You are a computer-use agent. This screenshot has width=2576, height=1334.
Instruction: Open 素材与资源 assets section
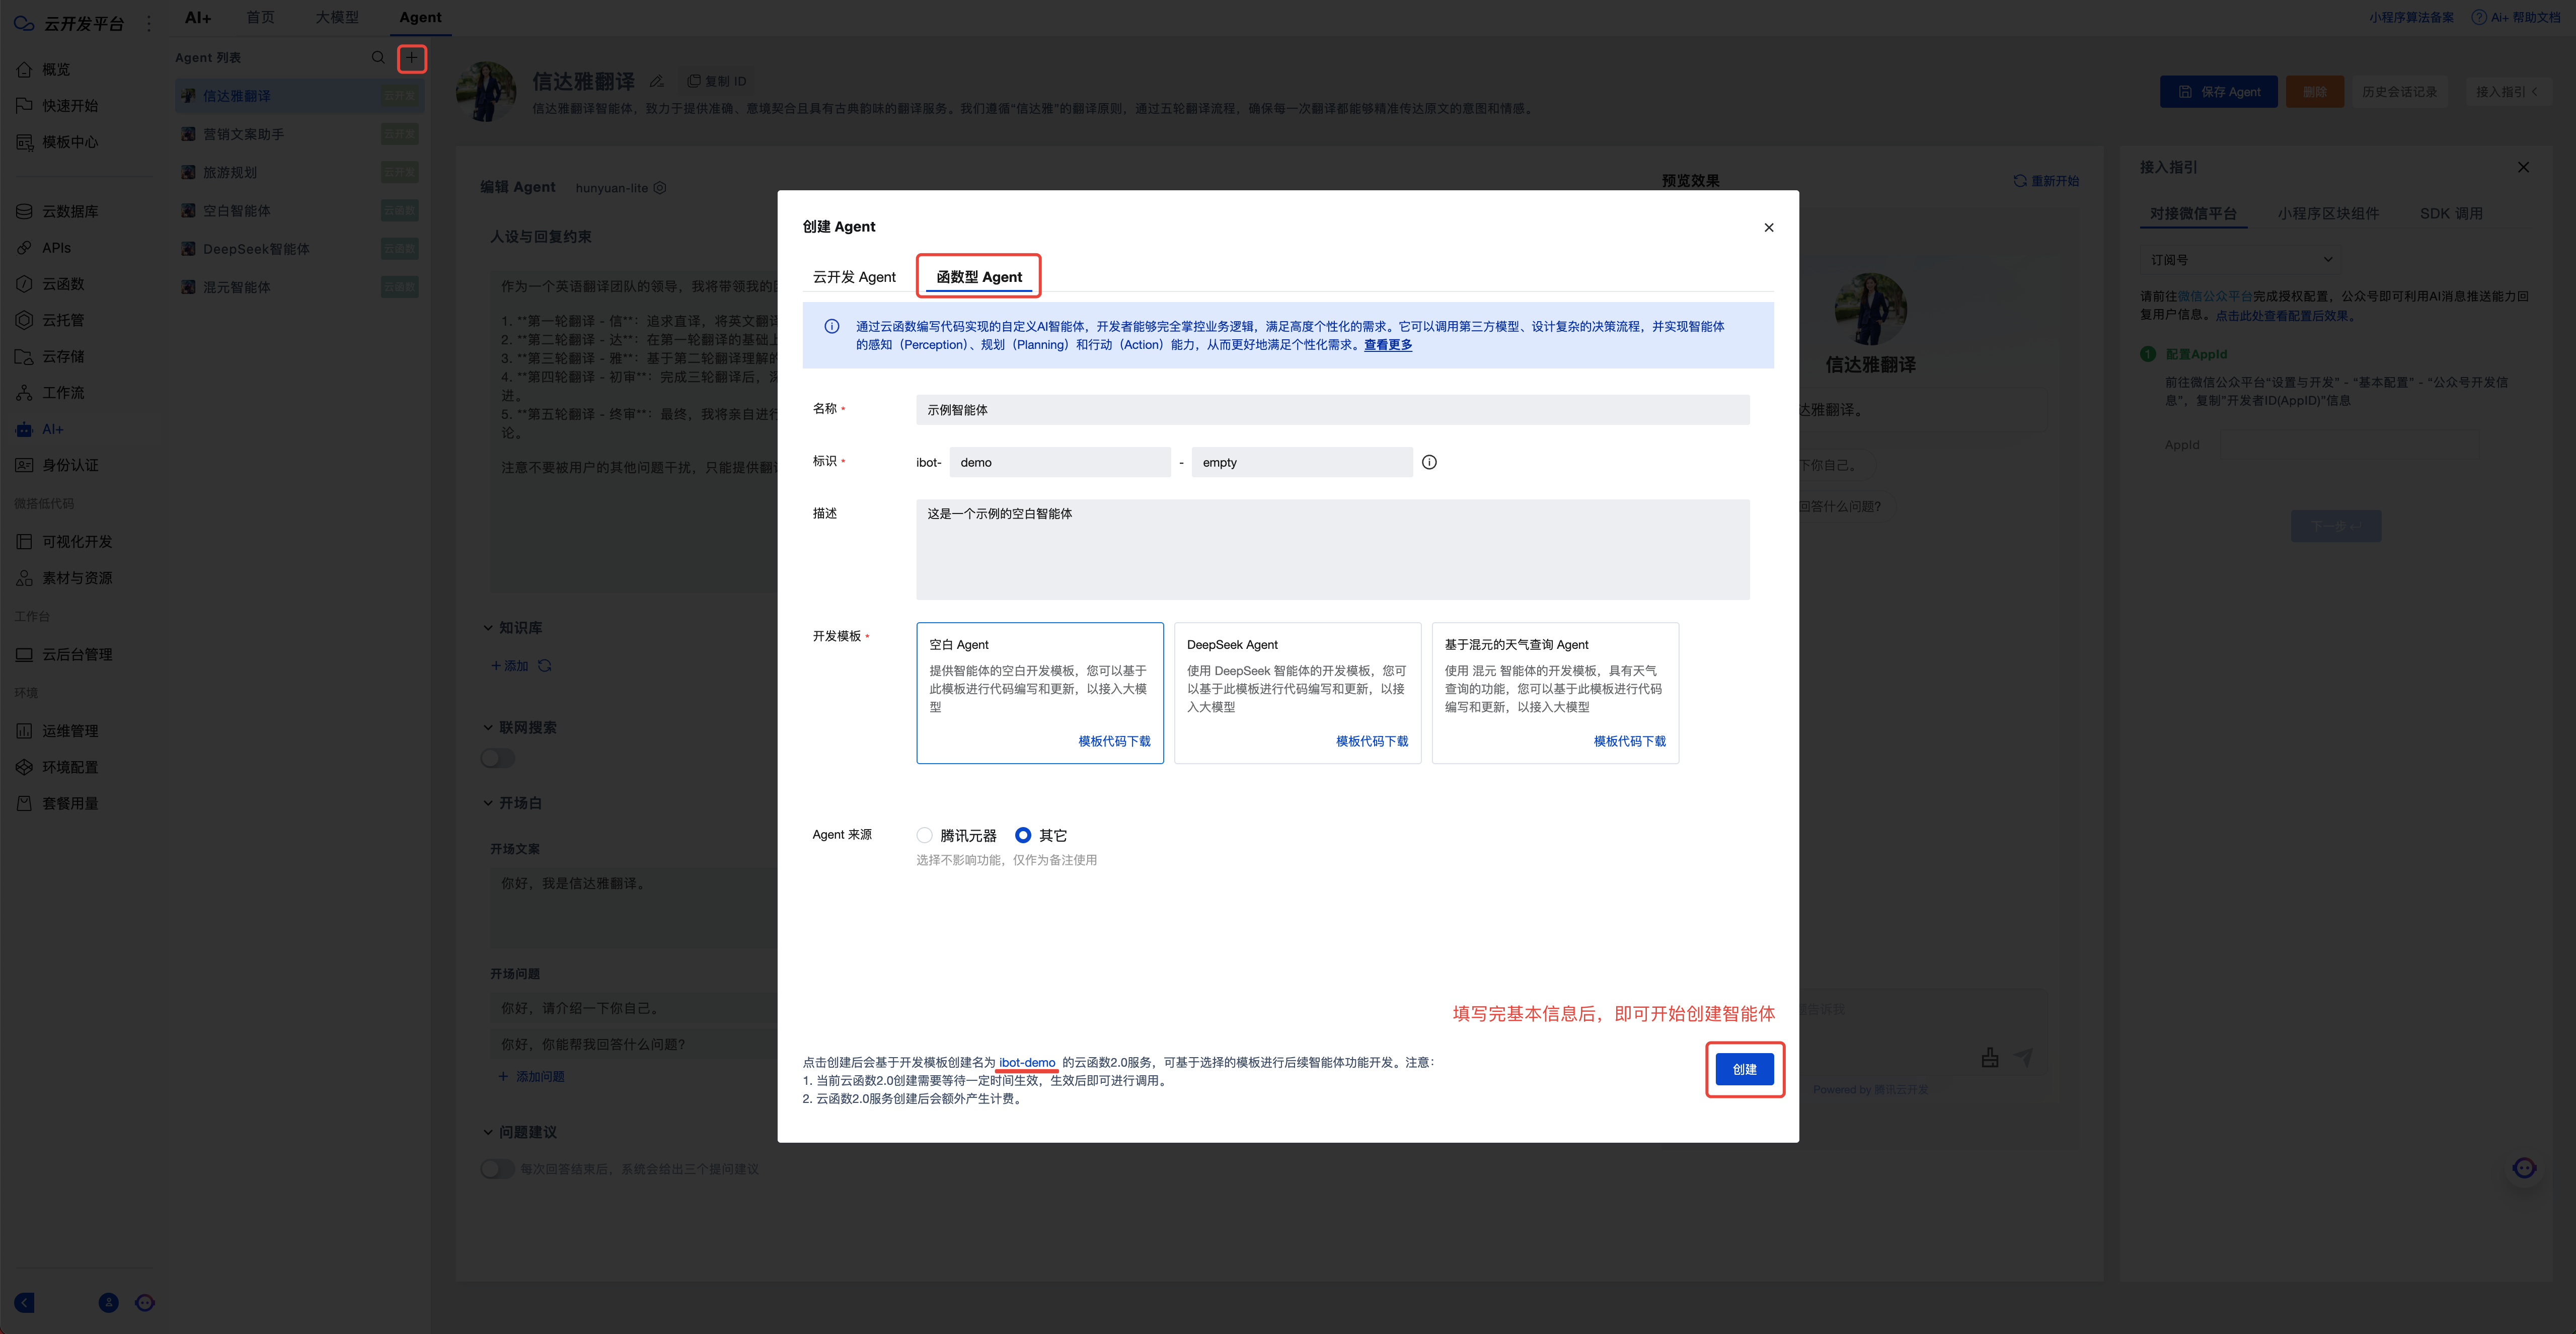click(65, 578)
